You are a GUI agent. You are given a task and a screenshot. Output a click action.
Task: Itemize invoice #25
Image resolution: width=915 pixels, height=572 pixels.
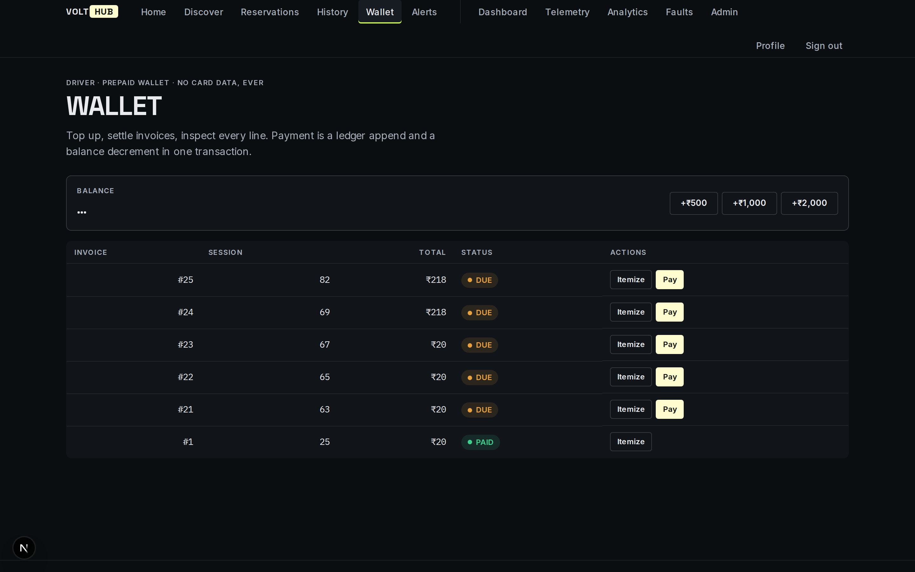[x=631, y=280]
